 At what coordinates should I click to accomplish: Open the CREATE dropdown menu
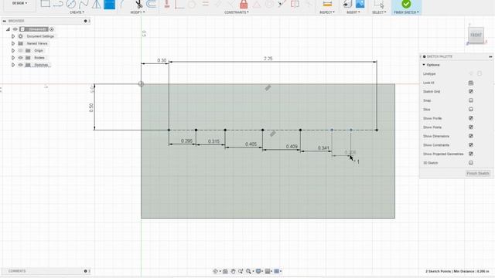tap(77, 12)
